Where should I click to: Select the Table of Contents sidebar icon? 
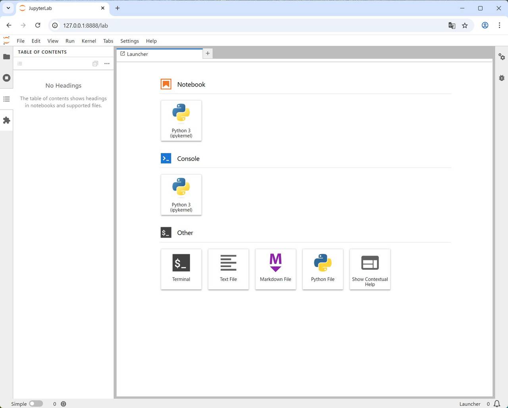(6, 99)
